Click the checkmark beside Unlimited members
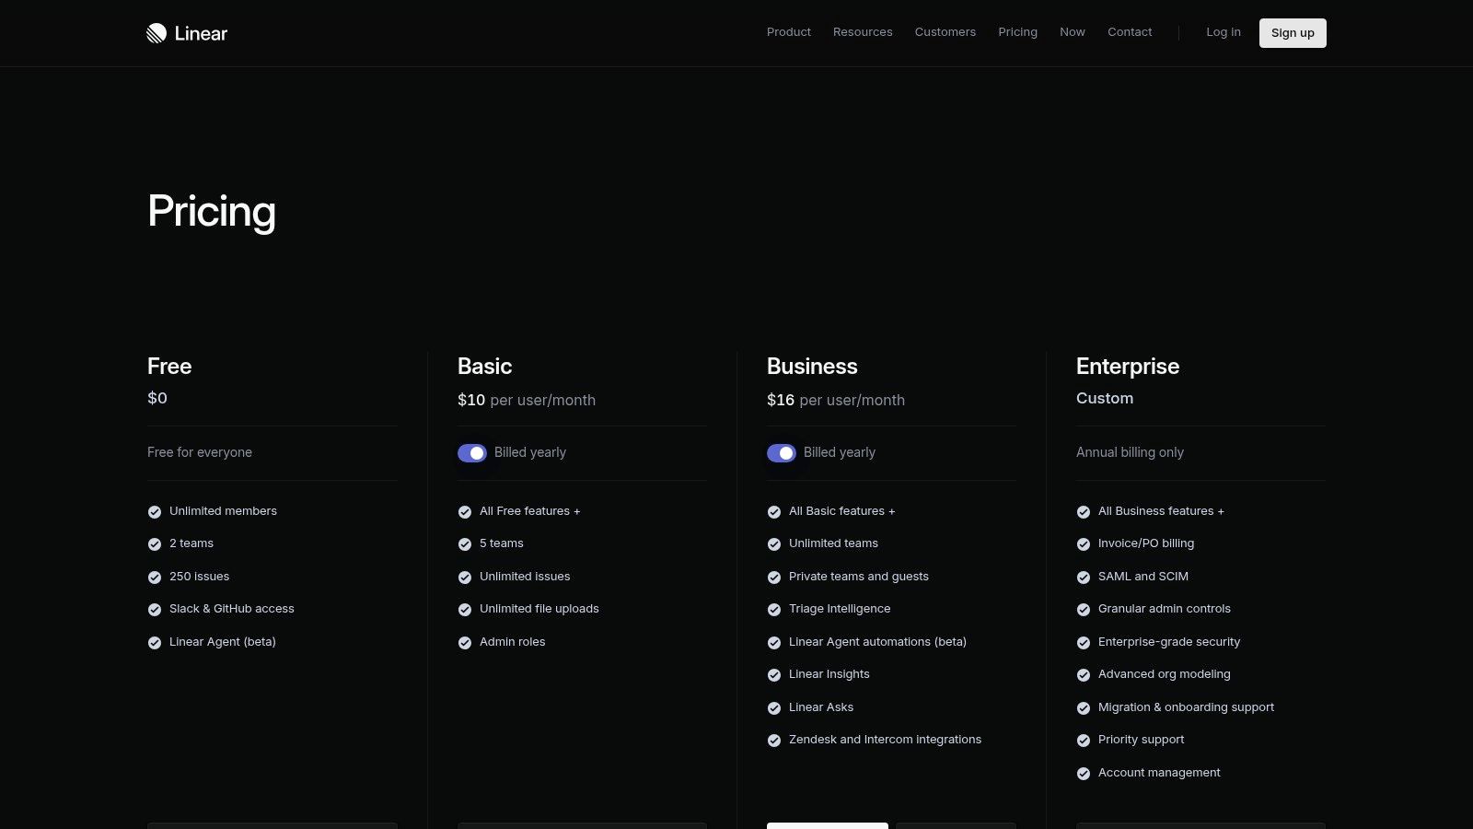The image size is (1473, 829). point(154,511)
